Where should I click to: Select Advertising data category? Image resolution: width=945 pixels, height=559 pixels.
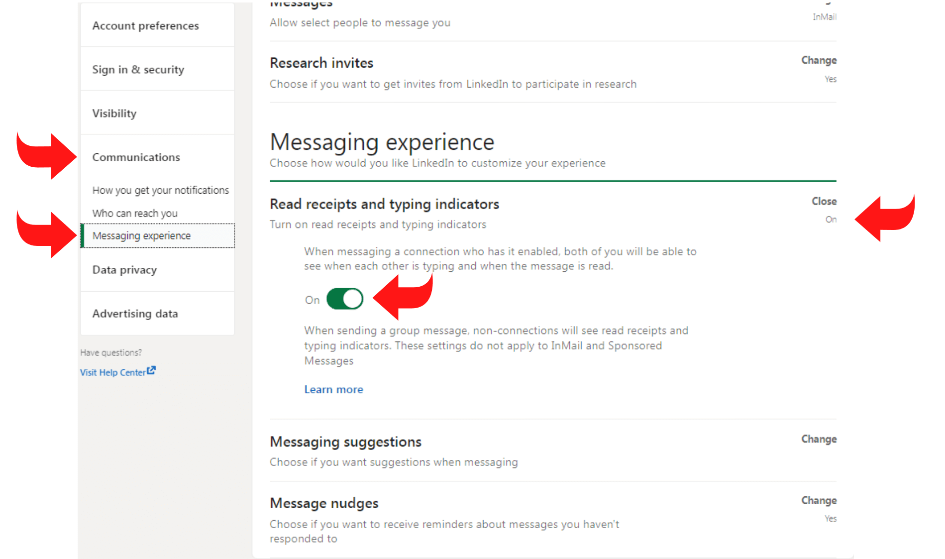pyautogui.click(x=135, y=314)
